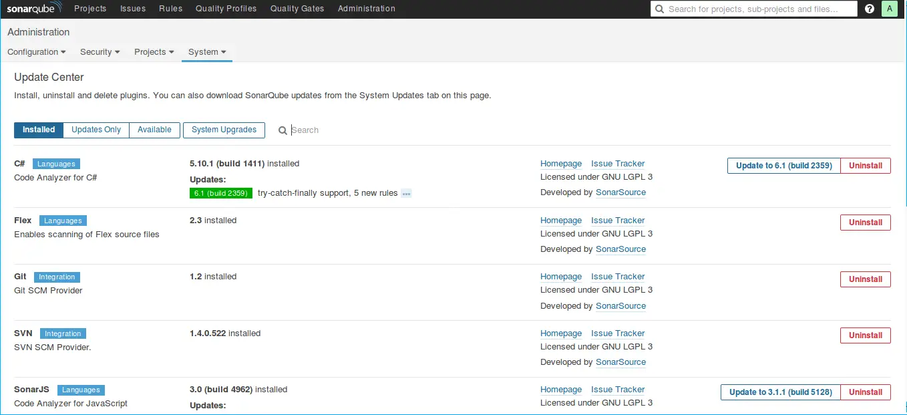Screen dimensions: 907x415
Task: Click the 'Code Analyzer for C#' description
Action: click(x=56, y=178)
